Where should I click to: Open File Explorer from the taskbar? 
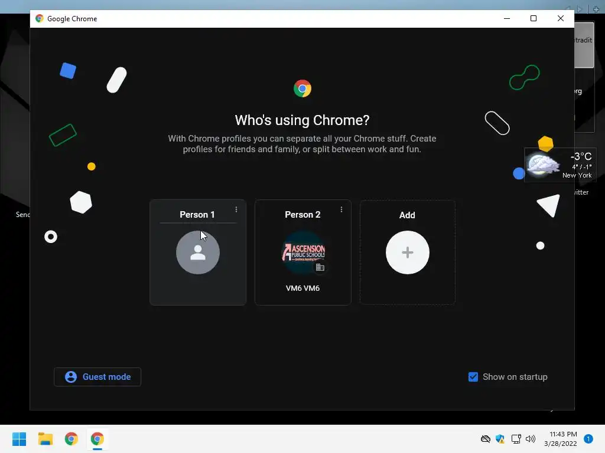click(45, 439)
